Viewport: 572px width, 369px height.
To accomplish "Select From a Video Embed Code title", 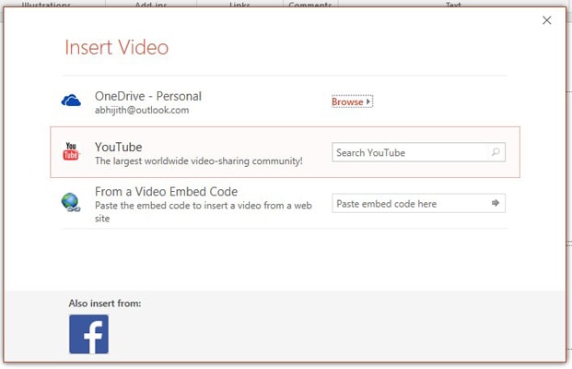I will [x=166, y=192].
